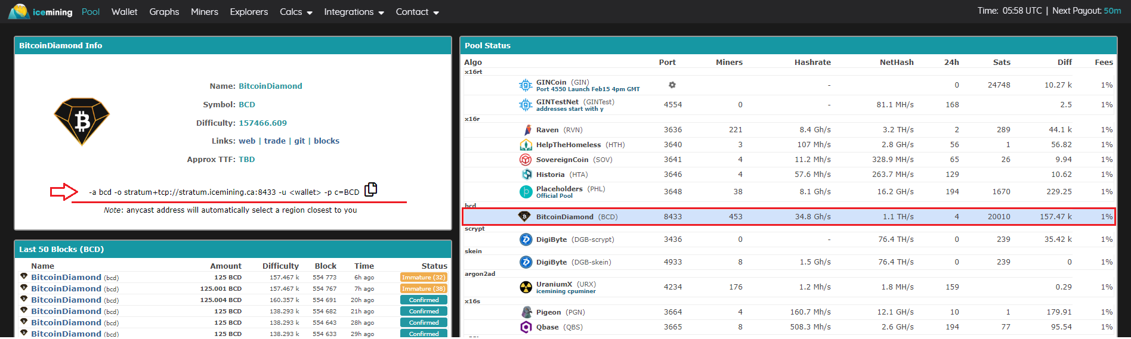Open the Miners page

click(205, 12)
